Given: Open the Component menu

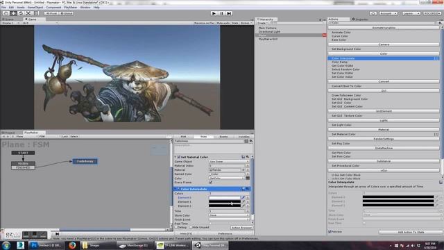Looking at the screenshot, I should click(x=53, y=8).
